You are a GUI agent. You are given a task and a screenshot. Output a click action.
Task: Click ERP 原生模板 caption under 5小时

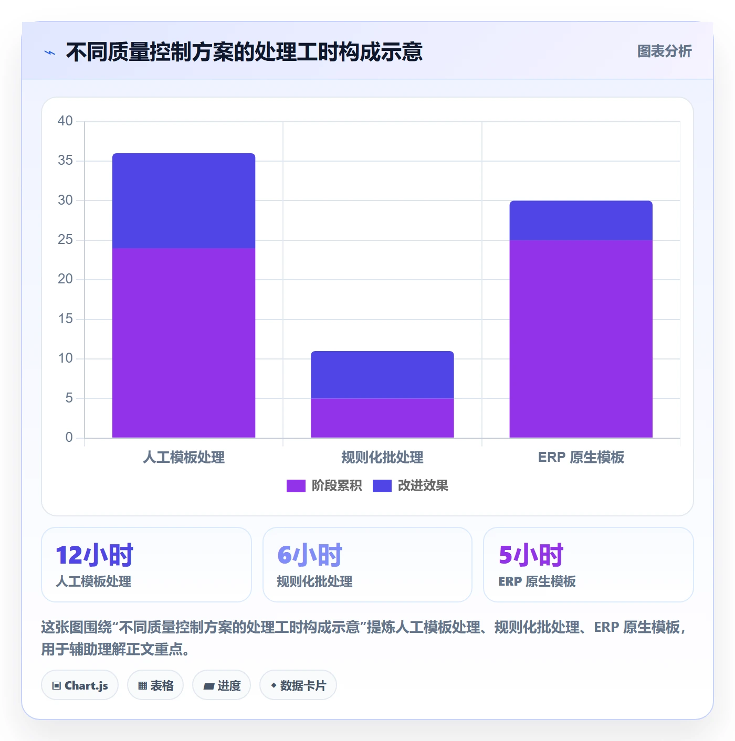click(x=537, y=581)
